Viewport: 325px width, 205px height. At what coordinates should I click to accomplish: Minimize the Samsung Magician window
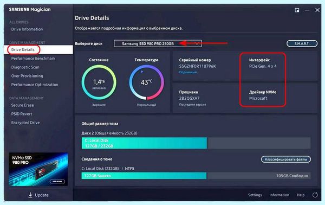click(307, 10)
